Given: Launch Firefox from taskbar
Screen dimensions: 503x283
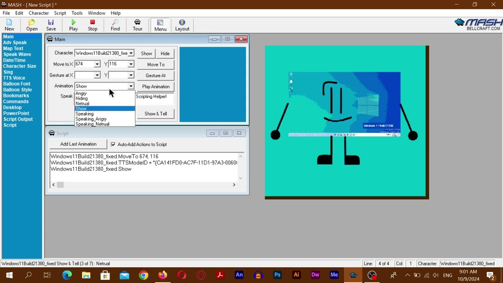Looking at the screenshot, I should pos(163,275).
